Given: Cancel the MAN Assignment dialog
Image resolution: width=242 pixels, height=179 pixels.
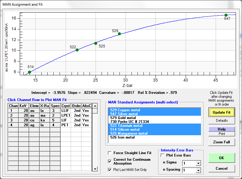Looking at the screenshot, I should click(x=222, y=169).
